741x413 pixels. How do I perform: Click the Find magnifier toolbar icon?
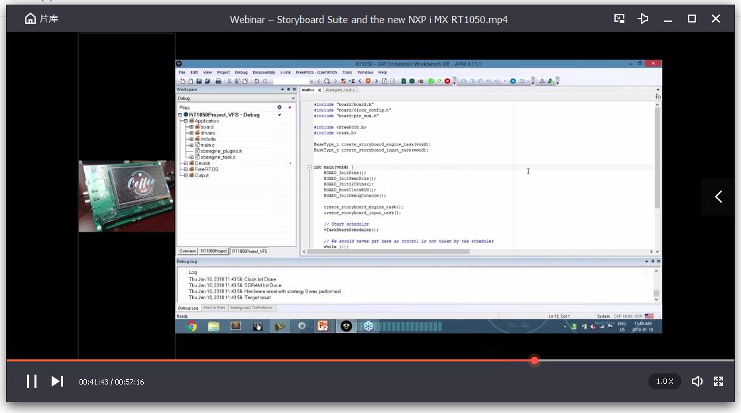(x=327, y=81)
